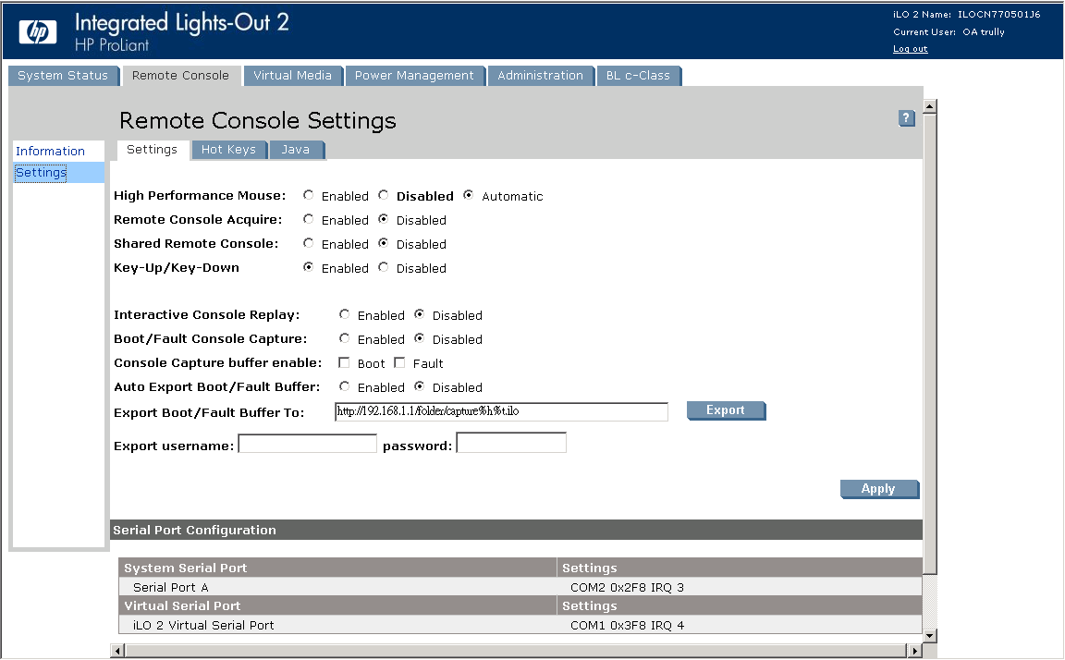Set High Performance Mouse to Disabled
Screen dimensions: 1065x660
[384, 196]
